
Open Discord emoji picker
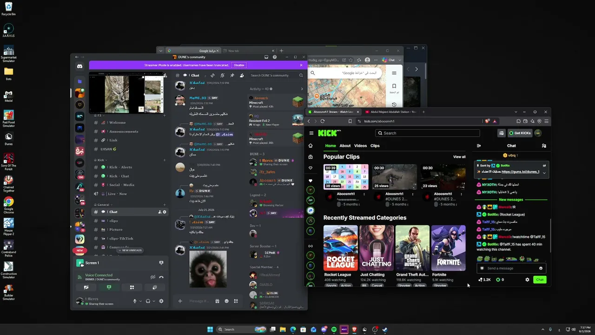click(x=227, y=301)
